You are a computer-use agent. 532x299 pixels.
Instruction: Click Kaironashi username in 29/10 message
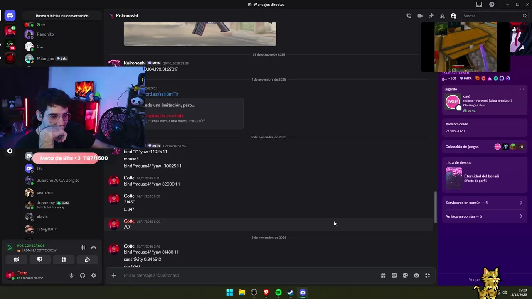(x=135, y=63)
